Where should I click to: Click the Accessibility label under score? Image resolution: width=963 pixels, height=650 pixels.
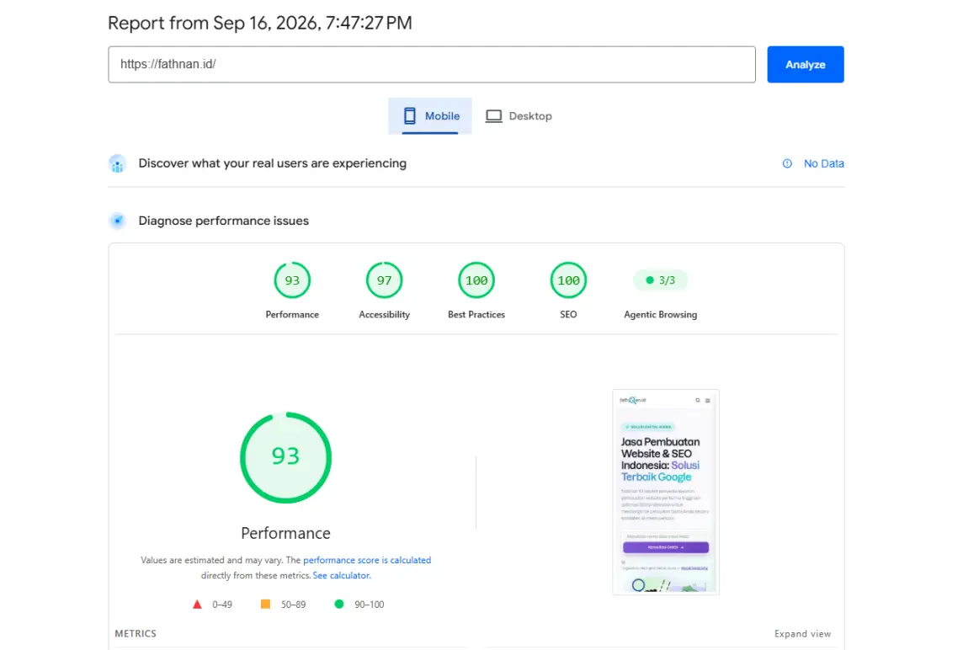click(x=384, y=315)
